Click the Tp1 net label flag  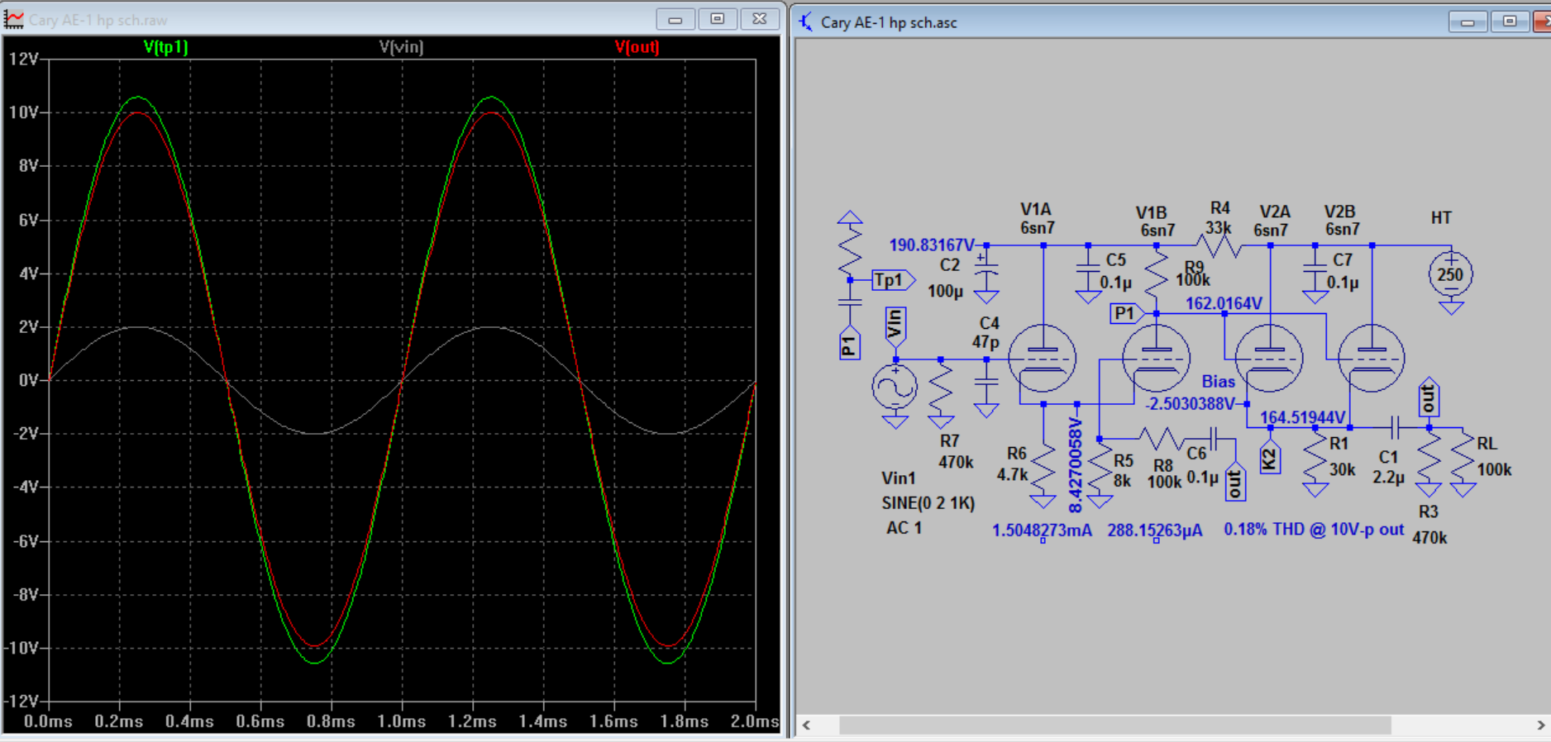(894, 280)
